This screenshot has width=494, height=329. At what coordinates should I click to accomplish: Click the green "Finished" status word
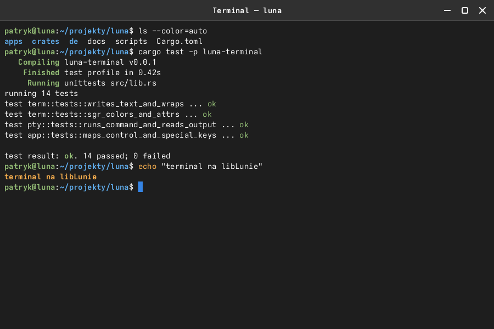(41, 73)
